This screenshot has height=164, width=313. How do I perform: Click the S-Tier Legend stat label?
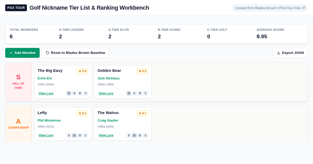point(71,30)
